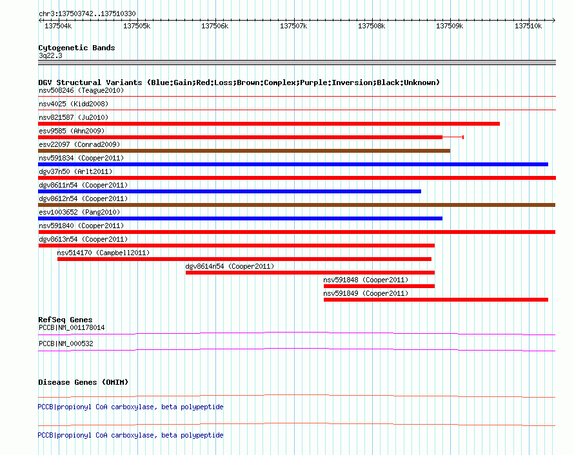Select the blue esv1003652 (Pang2010) gain bar
This screenshot has height=455, width=574.
pyautogui.click(x=241, y=218)
